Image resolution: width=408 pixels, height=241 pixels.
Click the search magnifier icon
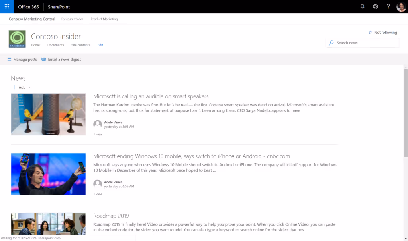pos(331,43)
